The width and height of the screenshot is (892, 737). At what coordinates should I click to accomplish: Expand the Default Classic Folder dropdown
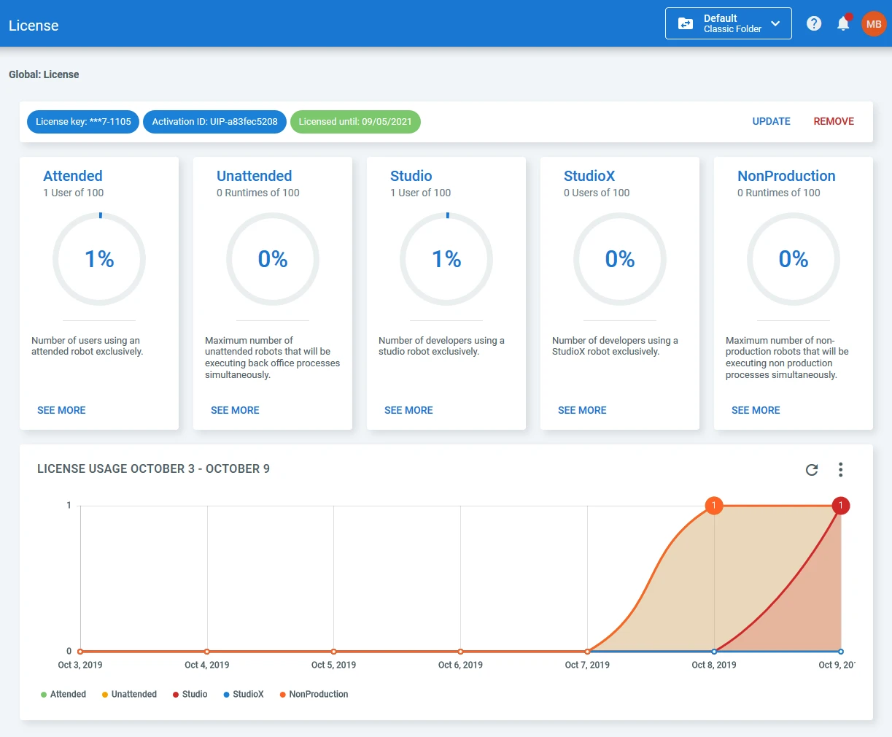[729, 23]
